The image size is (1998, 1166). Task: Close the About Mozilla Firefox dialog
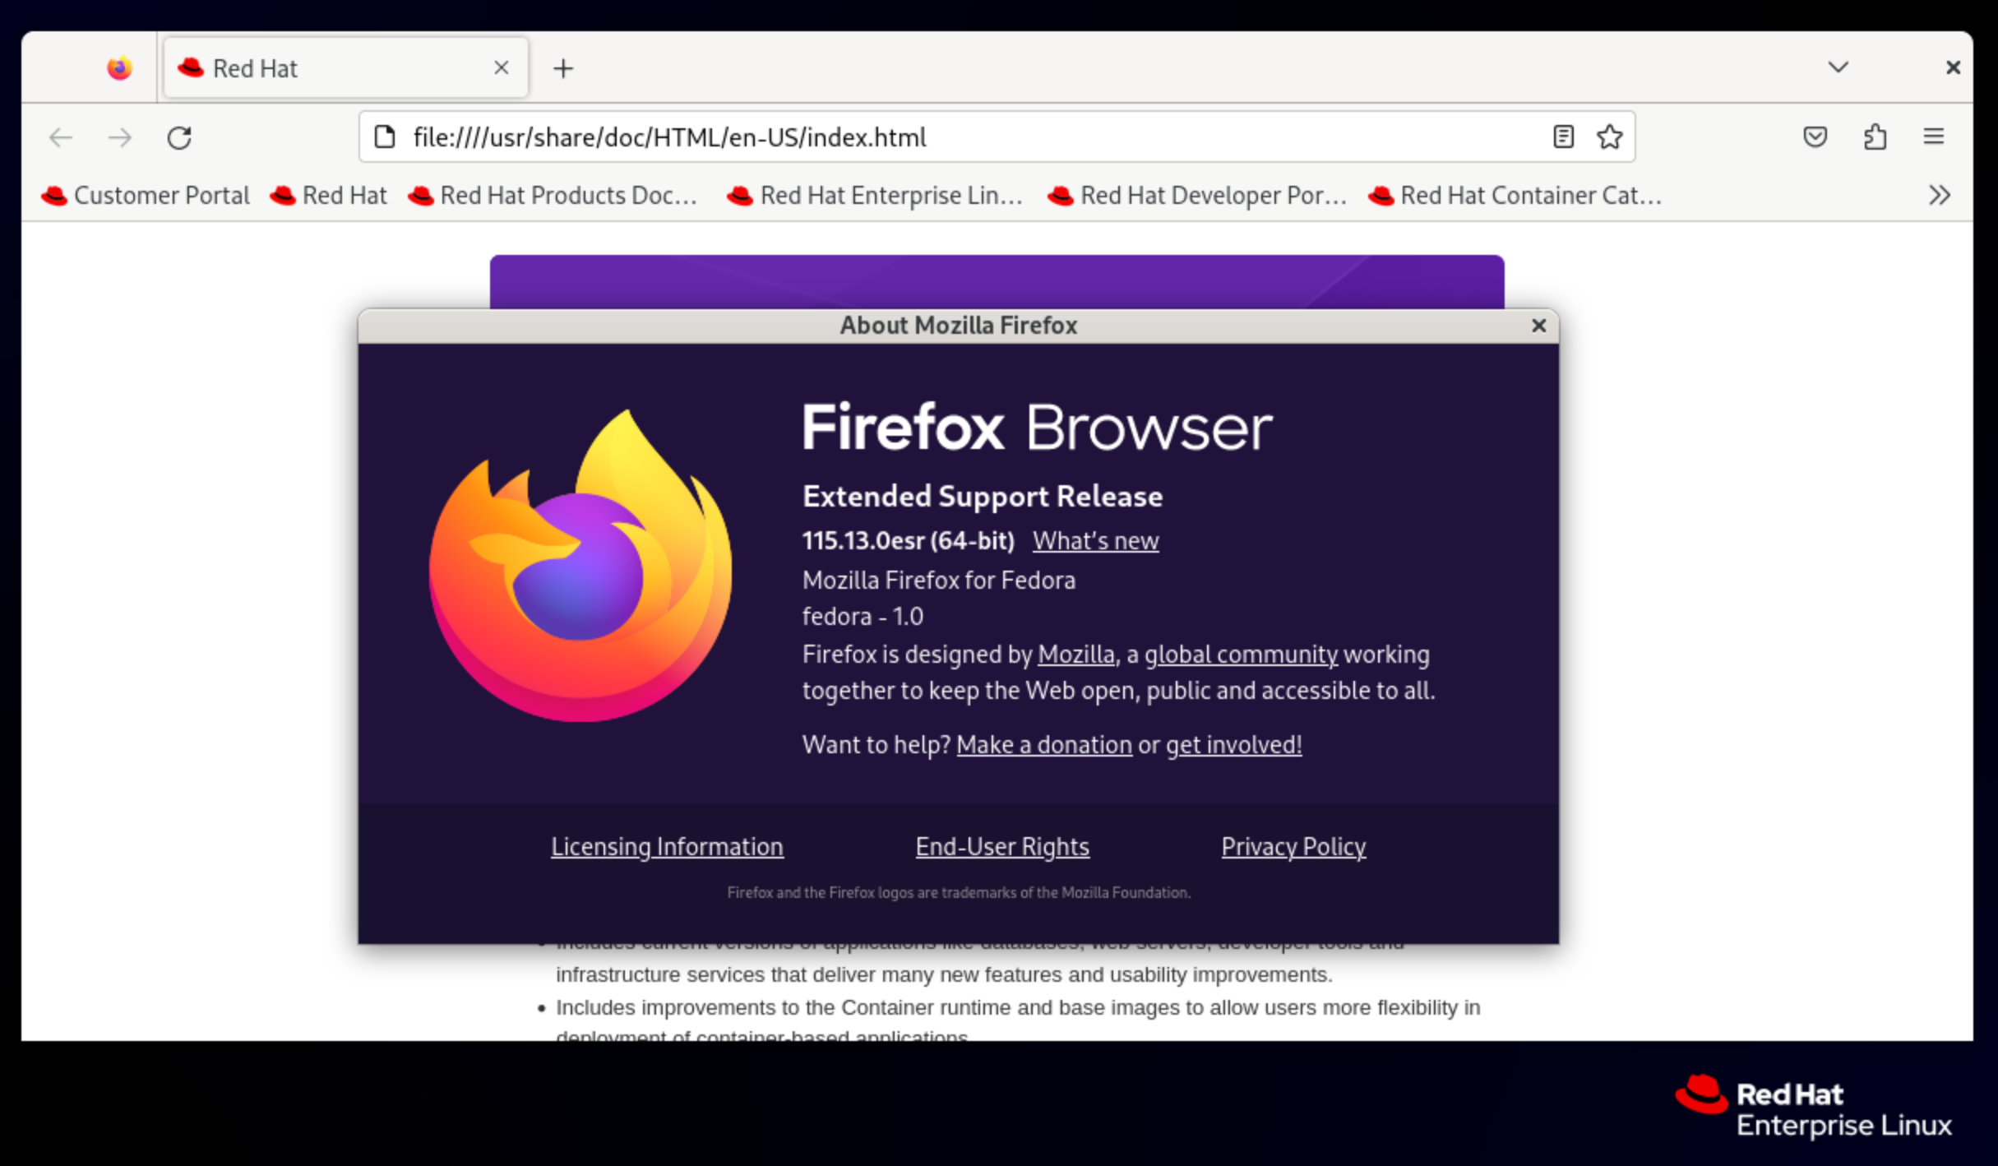pos(1538,326)
